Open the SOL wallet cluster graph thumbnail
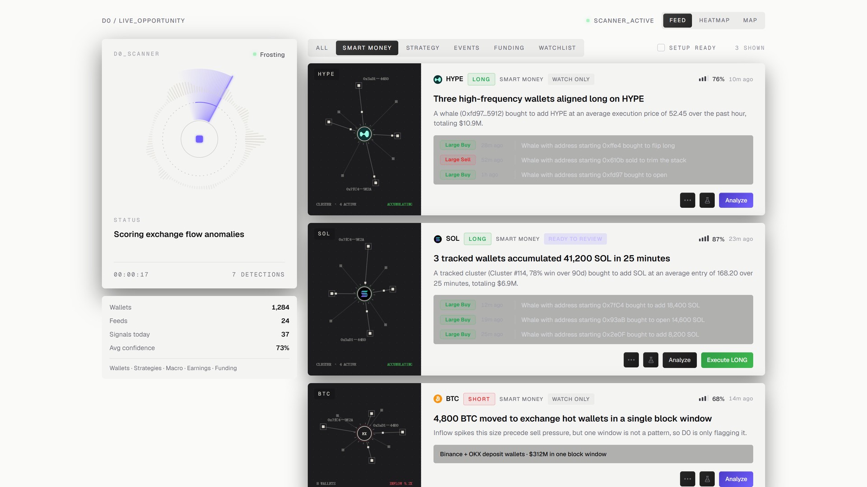The width and height of the screenshot is (867, 487). click(364, 299)
